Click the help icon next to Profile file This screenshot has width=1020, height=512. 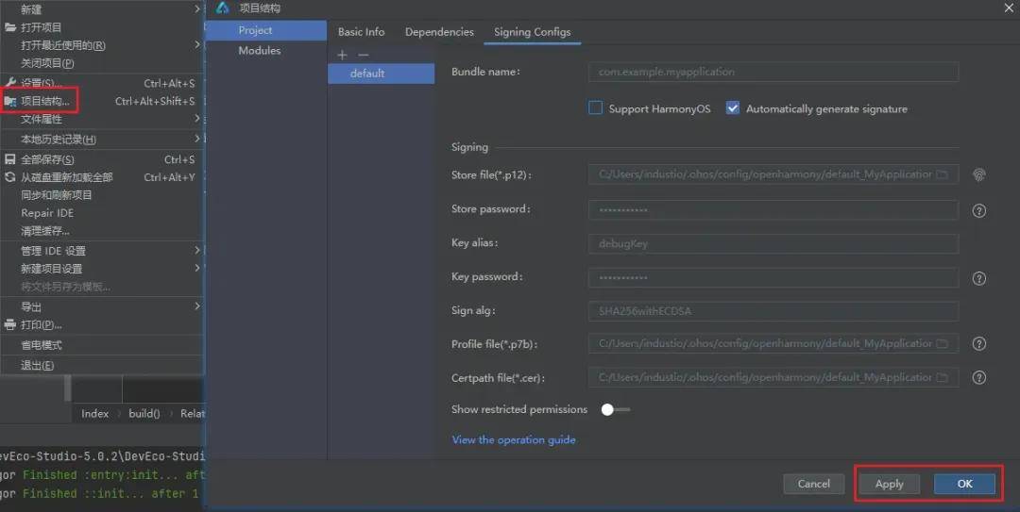[979, 344]
